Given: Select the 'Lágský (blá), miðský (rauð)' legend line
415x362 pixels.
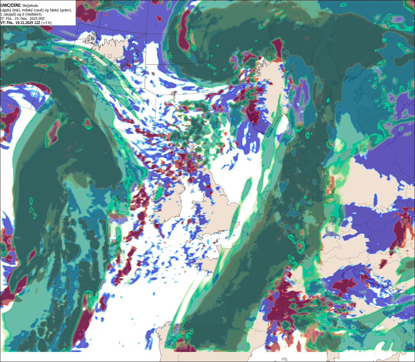Looking at the screenshot, I should [x=36, y=10].
